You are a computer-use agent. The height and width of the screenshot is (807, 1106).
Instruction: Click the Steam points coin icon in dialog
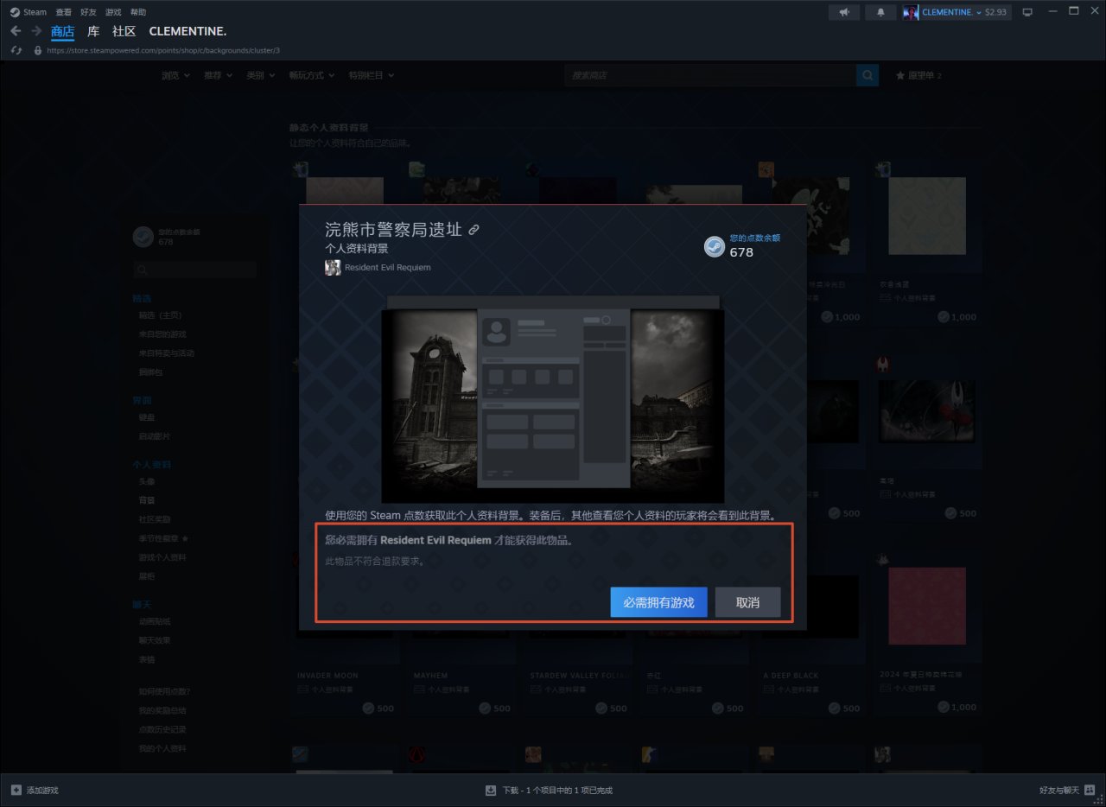pos(714,247)
